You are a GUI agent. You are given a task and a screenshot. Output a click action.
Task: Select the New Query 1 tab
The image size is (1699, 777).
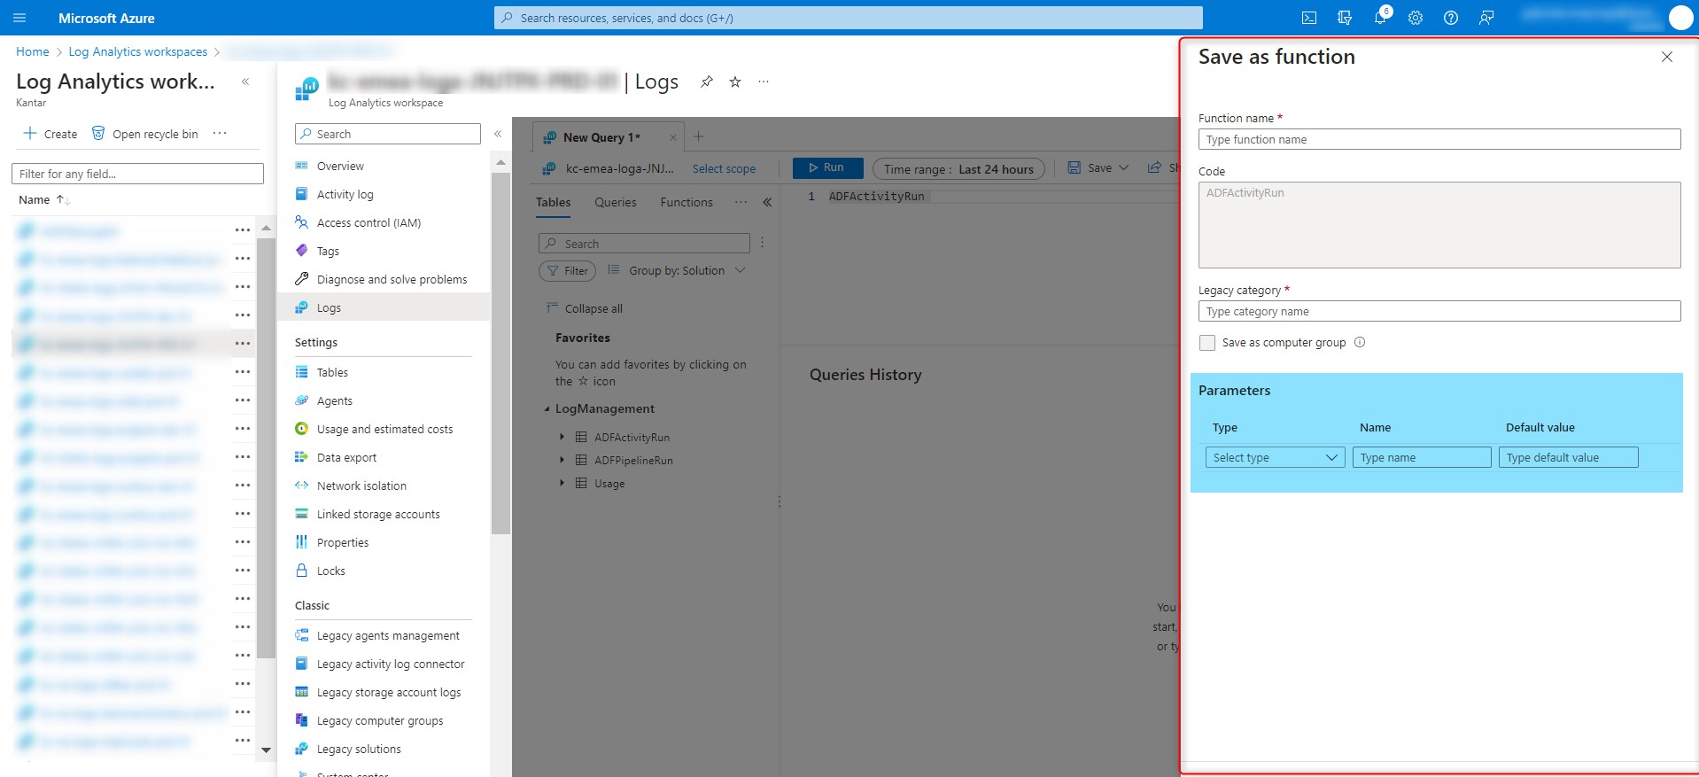[x=601, y=137]
